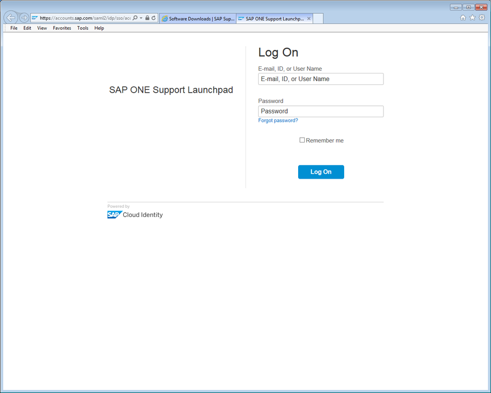
Task: Click the forward navigation arrow
Action: 24,18
